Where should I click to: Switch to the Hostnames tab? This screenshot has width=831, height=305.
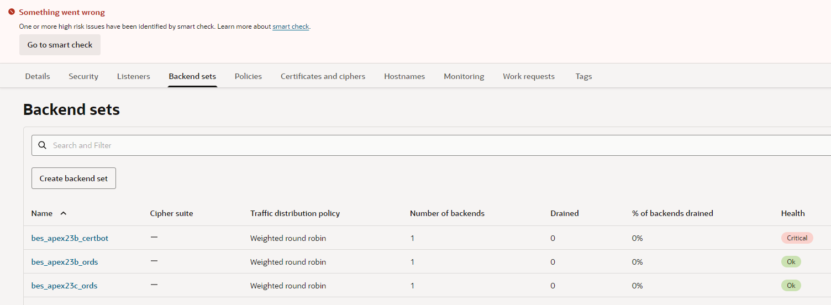(x=404, y=76)
